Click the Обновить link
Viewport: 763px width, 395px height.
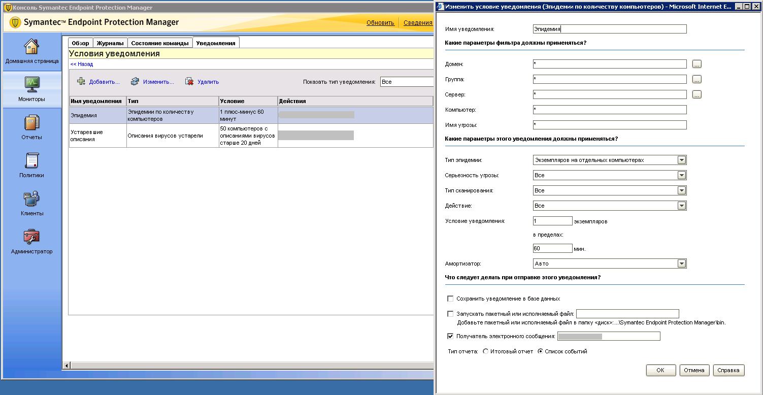tap(380, 22)
